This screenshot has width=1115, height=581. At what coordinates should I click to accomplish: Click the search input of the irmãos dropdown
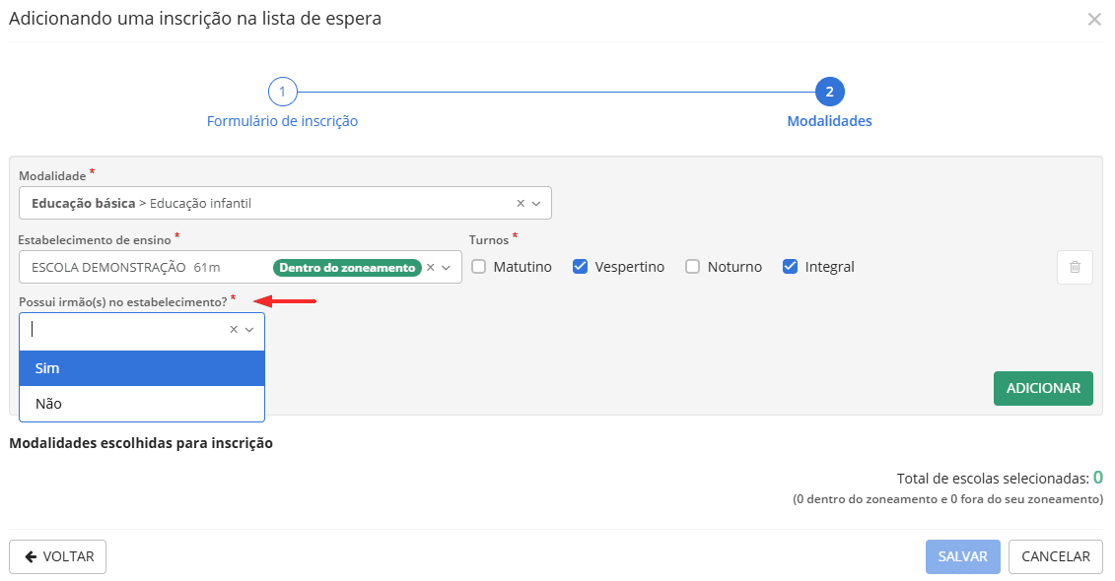118,330
